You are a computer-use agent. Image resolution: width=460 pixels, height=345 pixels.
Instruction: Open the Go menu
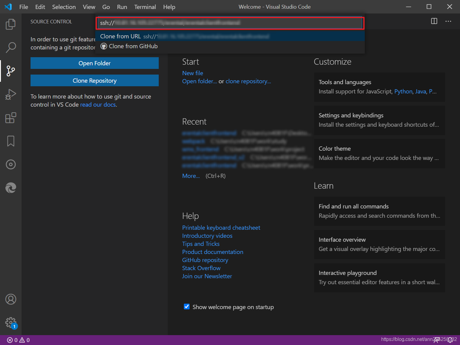[106, 7]
